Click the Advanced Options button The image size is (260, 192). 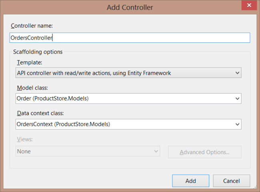click(204, 152)
